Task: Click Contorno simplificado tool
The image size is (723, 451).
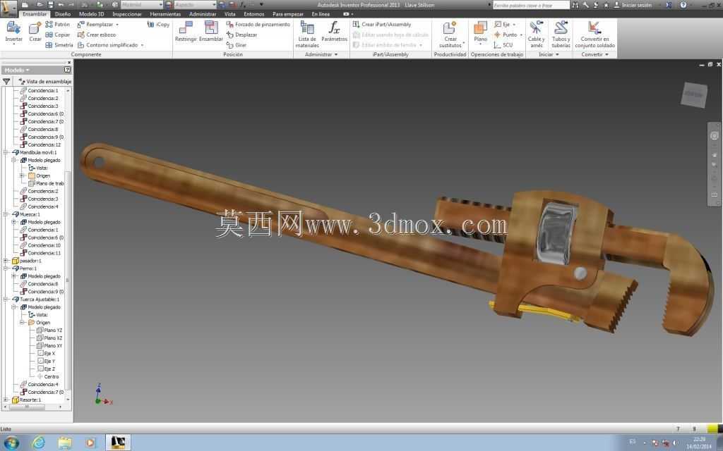Action: point(108,45)
